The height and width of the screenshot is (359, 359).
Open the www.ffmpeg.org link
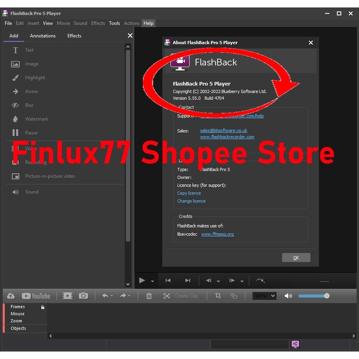[217, 234]
